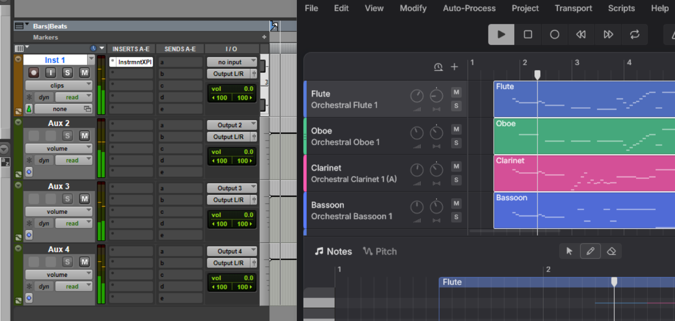Image resolution: width=675 pixels, height=321 pixels.
Task: Open the Project menu
Action: pyautogui.click(x=525, y=8)
